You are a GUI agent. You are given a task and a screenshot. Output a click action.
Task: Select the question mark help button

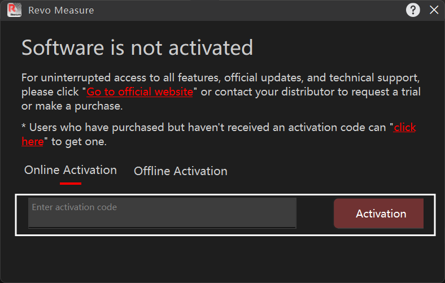pyautogui.click(x=413, y=10)
